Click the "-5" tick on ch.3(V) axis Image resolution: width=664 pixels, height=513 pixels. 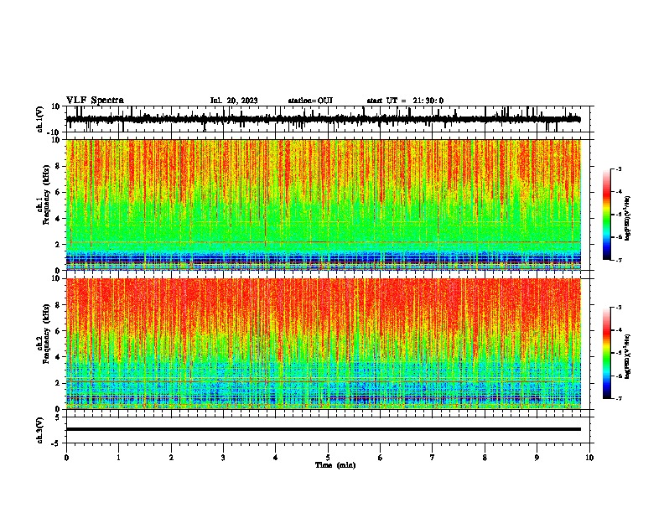pyautogui.click(x=56, y=443)
